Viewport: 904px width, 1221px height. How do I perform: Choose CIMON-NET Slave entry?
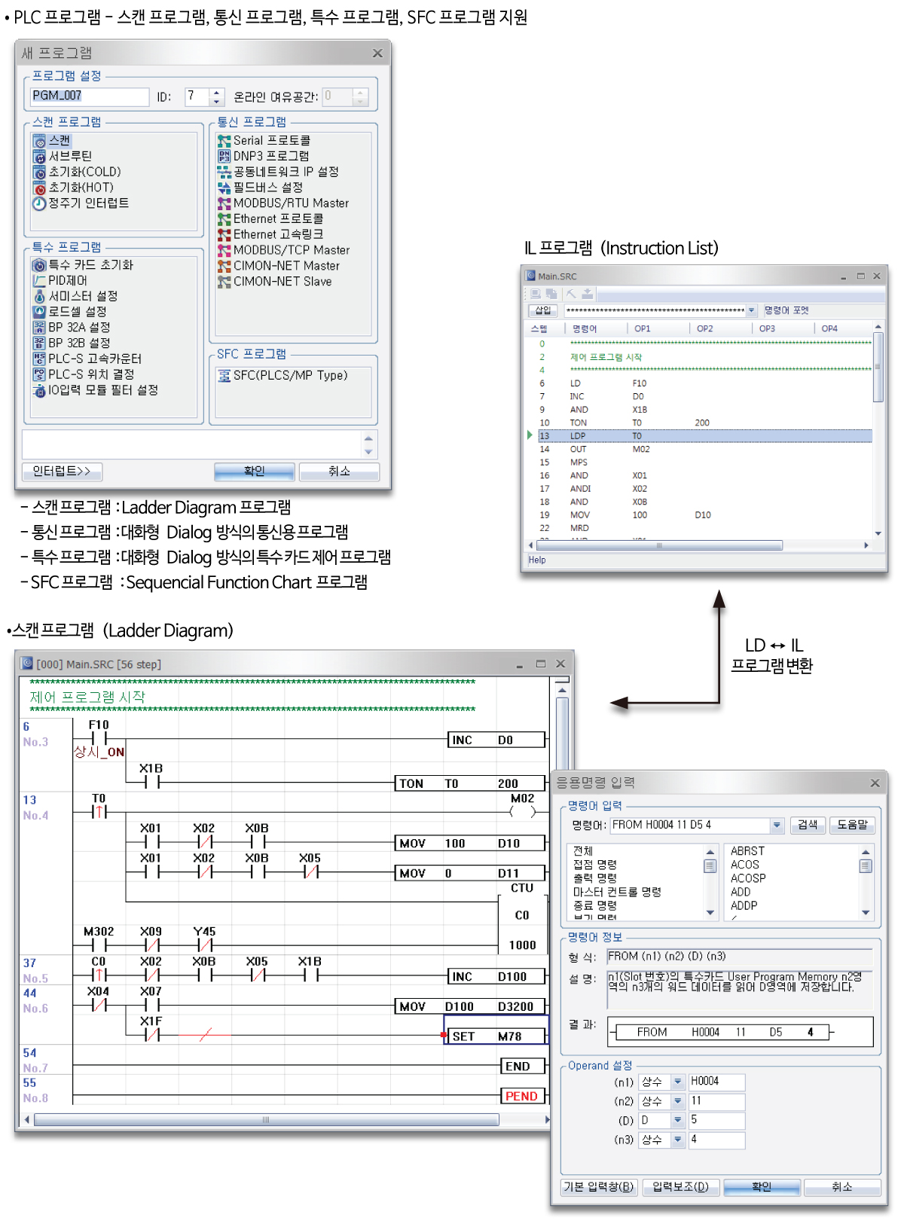pos(275,282)
